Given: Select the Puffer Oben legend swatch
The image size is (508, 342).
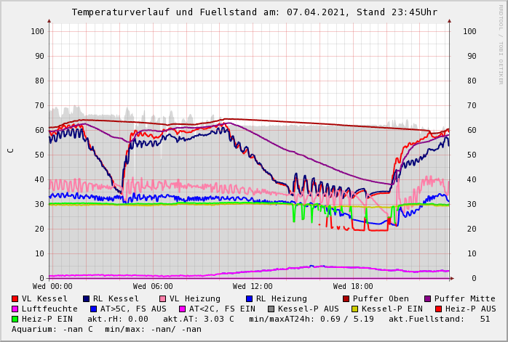Looking at the screenshot, I should click(x=346, y=298).
